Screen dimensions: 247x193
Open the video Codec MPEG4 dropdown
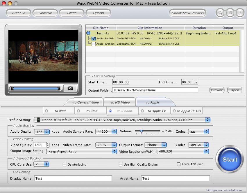198,145
